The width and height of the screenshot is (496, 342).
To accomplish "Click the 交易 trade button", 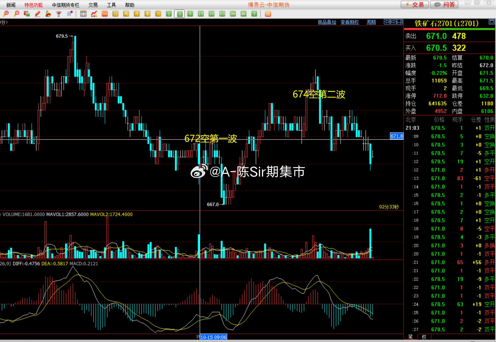I will (x=415, y=5).
